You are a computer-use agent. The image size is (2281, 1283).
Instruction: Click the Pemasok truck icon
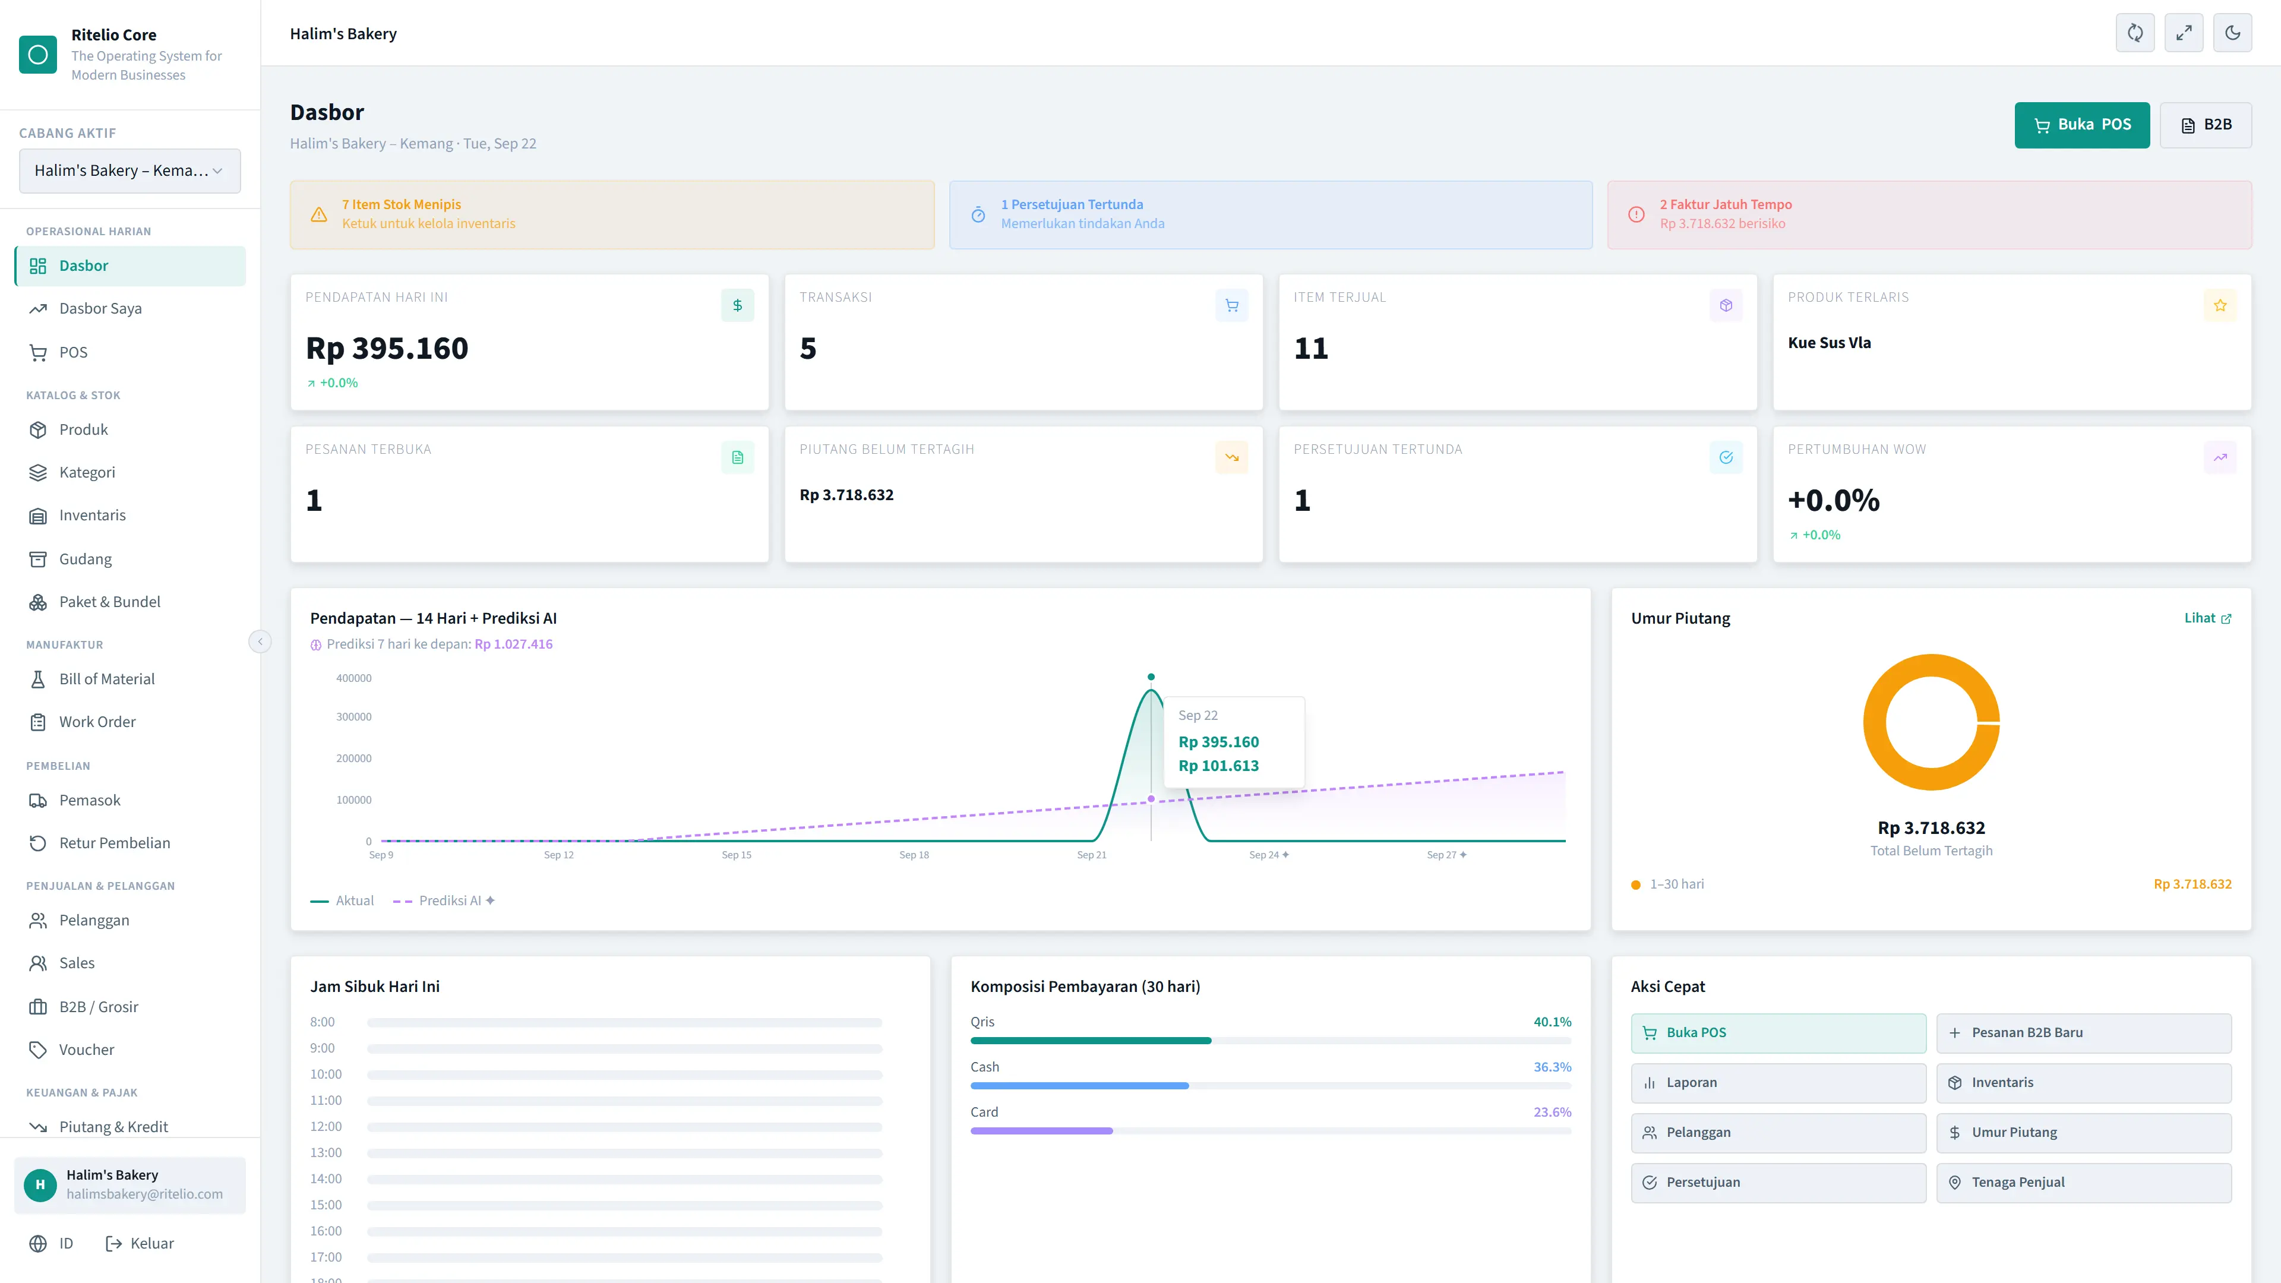[38, 801]
